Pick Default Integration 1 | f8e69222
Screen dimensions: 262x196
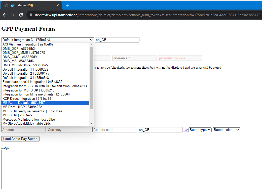46,69
